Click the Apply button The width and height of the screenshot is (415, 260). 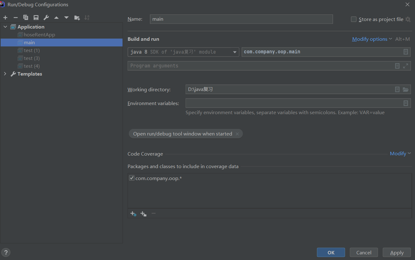click(397, 252)
